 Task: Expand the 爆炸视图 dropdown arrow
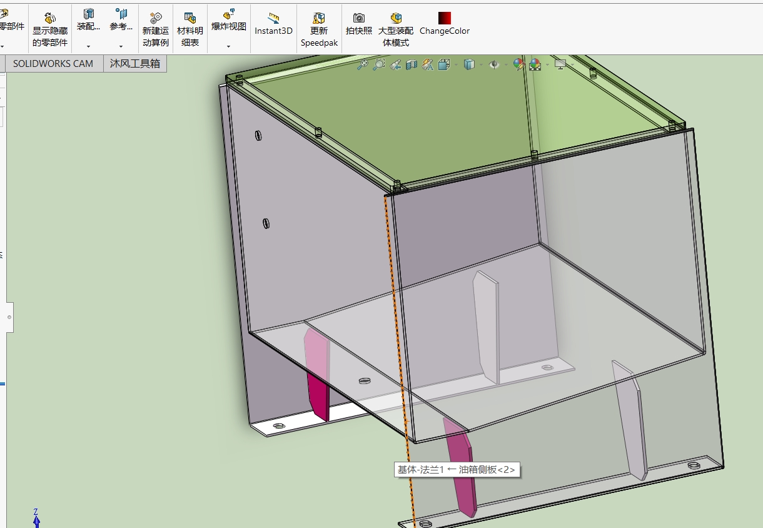pyautogui.click(x=228, y=46)
